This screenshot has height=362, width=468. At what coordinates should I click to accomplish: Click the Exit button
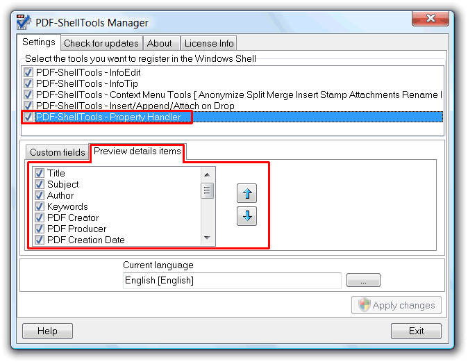coord(416,331)
